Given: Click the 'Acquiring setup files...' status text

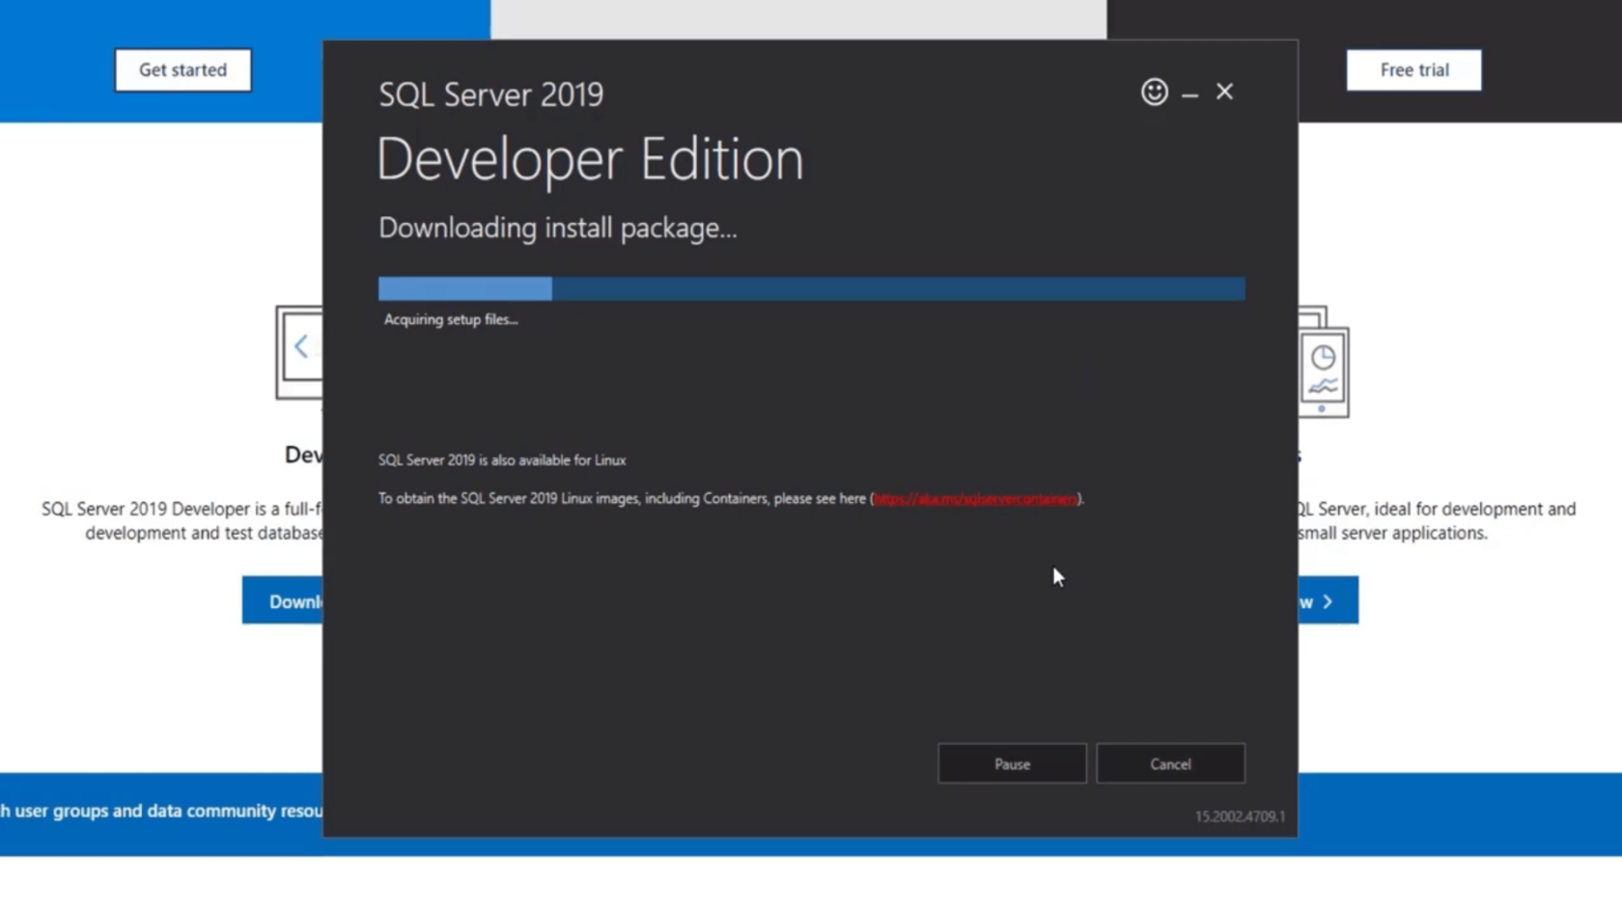Looking at the screenshot, I should point(451,319).
